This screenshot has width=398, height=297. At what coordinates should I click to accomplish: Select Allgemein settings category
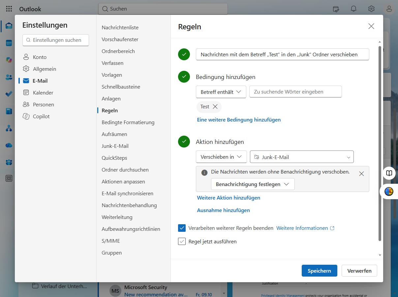pyautogui.click(x=40, y=69)
